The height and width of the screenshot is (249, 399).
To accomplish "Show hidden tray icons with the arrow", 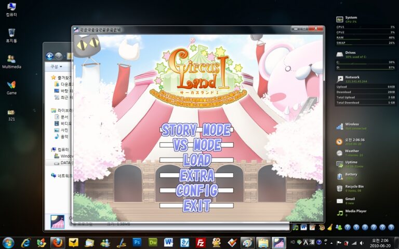I will 332,243.
